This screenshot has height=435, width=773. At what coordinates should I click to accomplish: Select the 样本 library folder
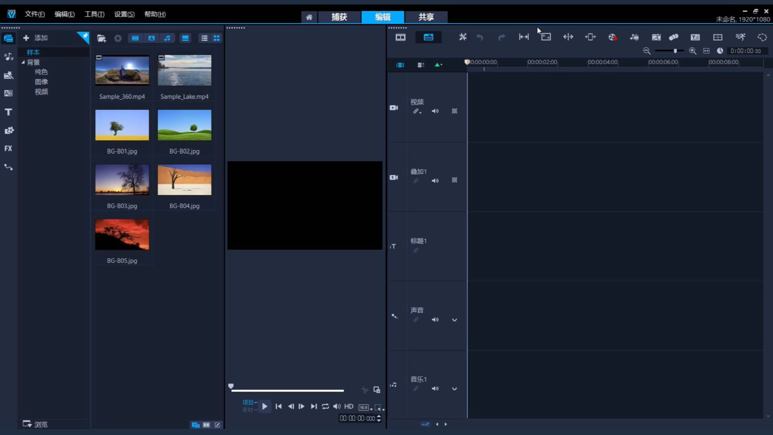(x=33, y=52)
